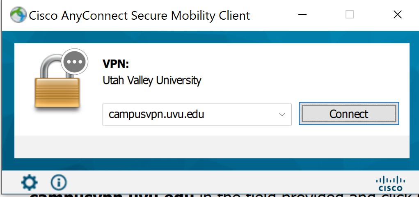
Task: Close the Cisco AnyConnect window
Action: click(397, 15)
